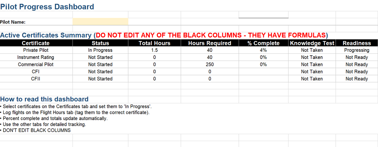
Task: Click Private Pilot's '40' hours required cell
Action: pos(209,50)
